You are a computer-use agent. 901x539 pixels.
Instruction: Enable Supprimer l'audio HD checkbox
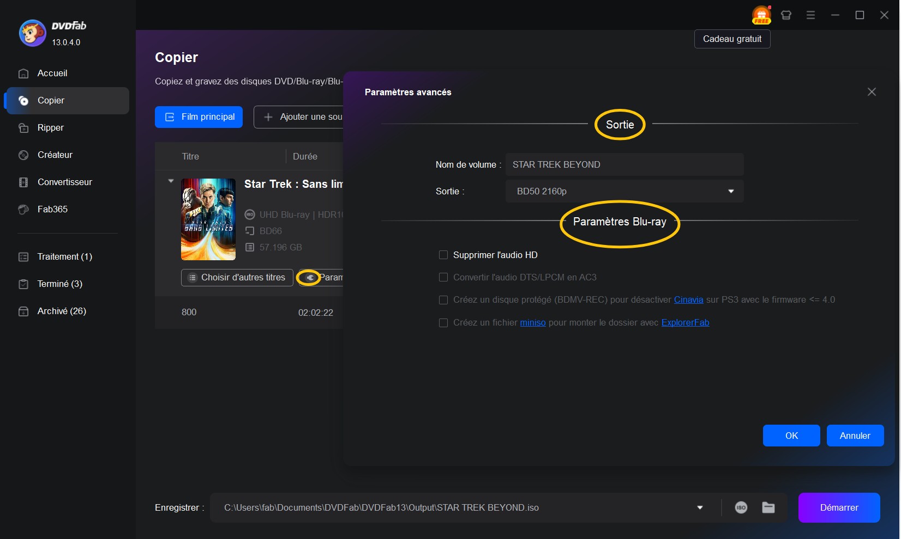click(443, 255)
